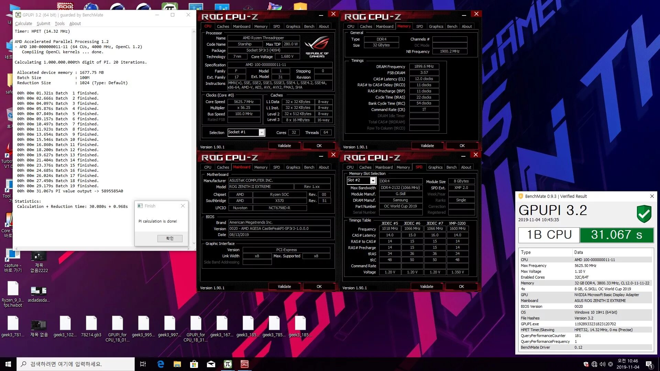Select the GPUPI_for CPU_1B_01 desktop file
Viewport: 660px width, 371px height.
(117, 329)
